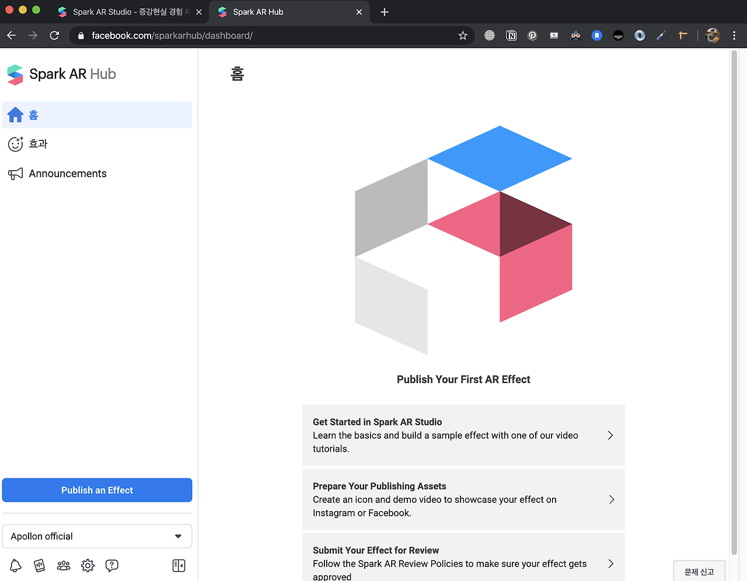Click the browser forward arrow

(x=33, y=36)
